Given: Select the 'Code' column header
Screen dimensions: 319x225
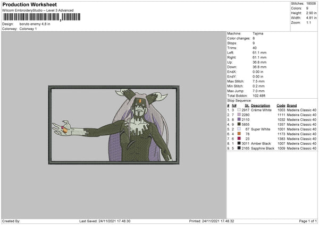Looking at the screenshot, I should click(281, 106).
